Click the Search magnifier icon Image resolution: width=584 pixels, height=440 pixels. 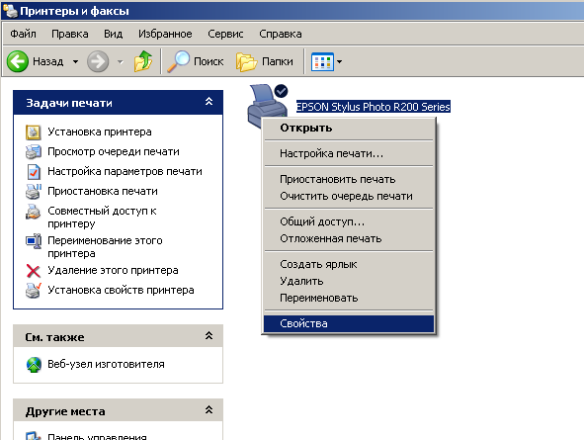(x=179, y=61)
